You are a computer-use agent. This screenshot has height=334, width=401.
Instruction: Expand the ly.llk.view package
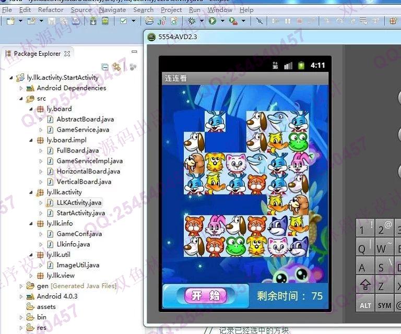pyautogui.click(x=31, y=276)
